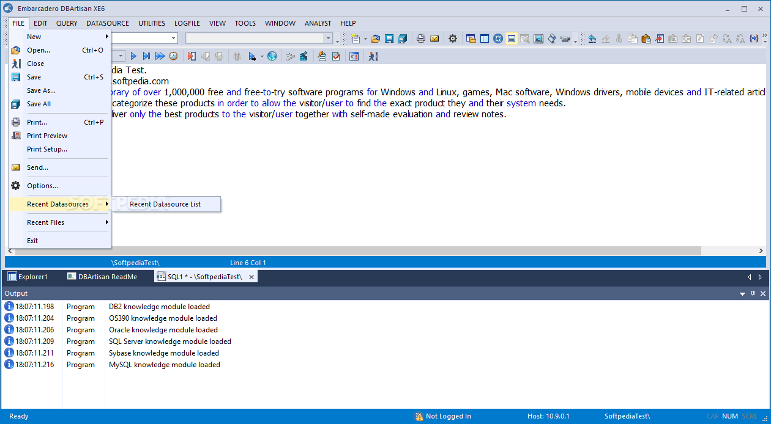The height and width of the screenshot is (424, 771).
Task: Click the Print toolbar icon
Action: click(421, 38)
